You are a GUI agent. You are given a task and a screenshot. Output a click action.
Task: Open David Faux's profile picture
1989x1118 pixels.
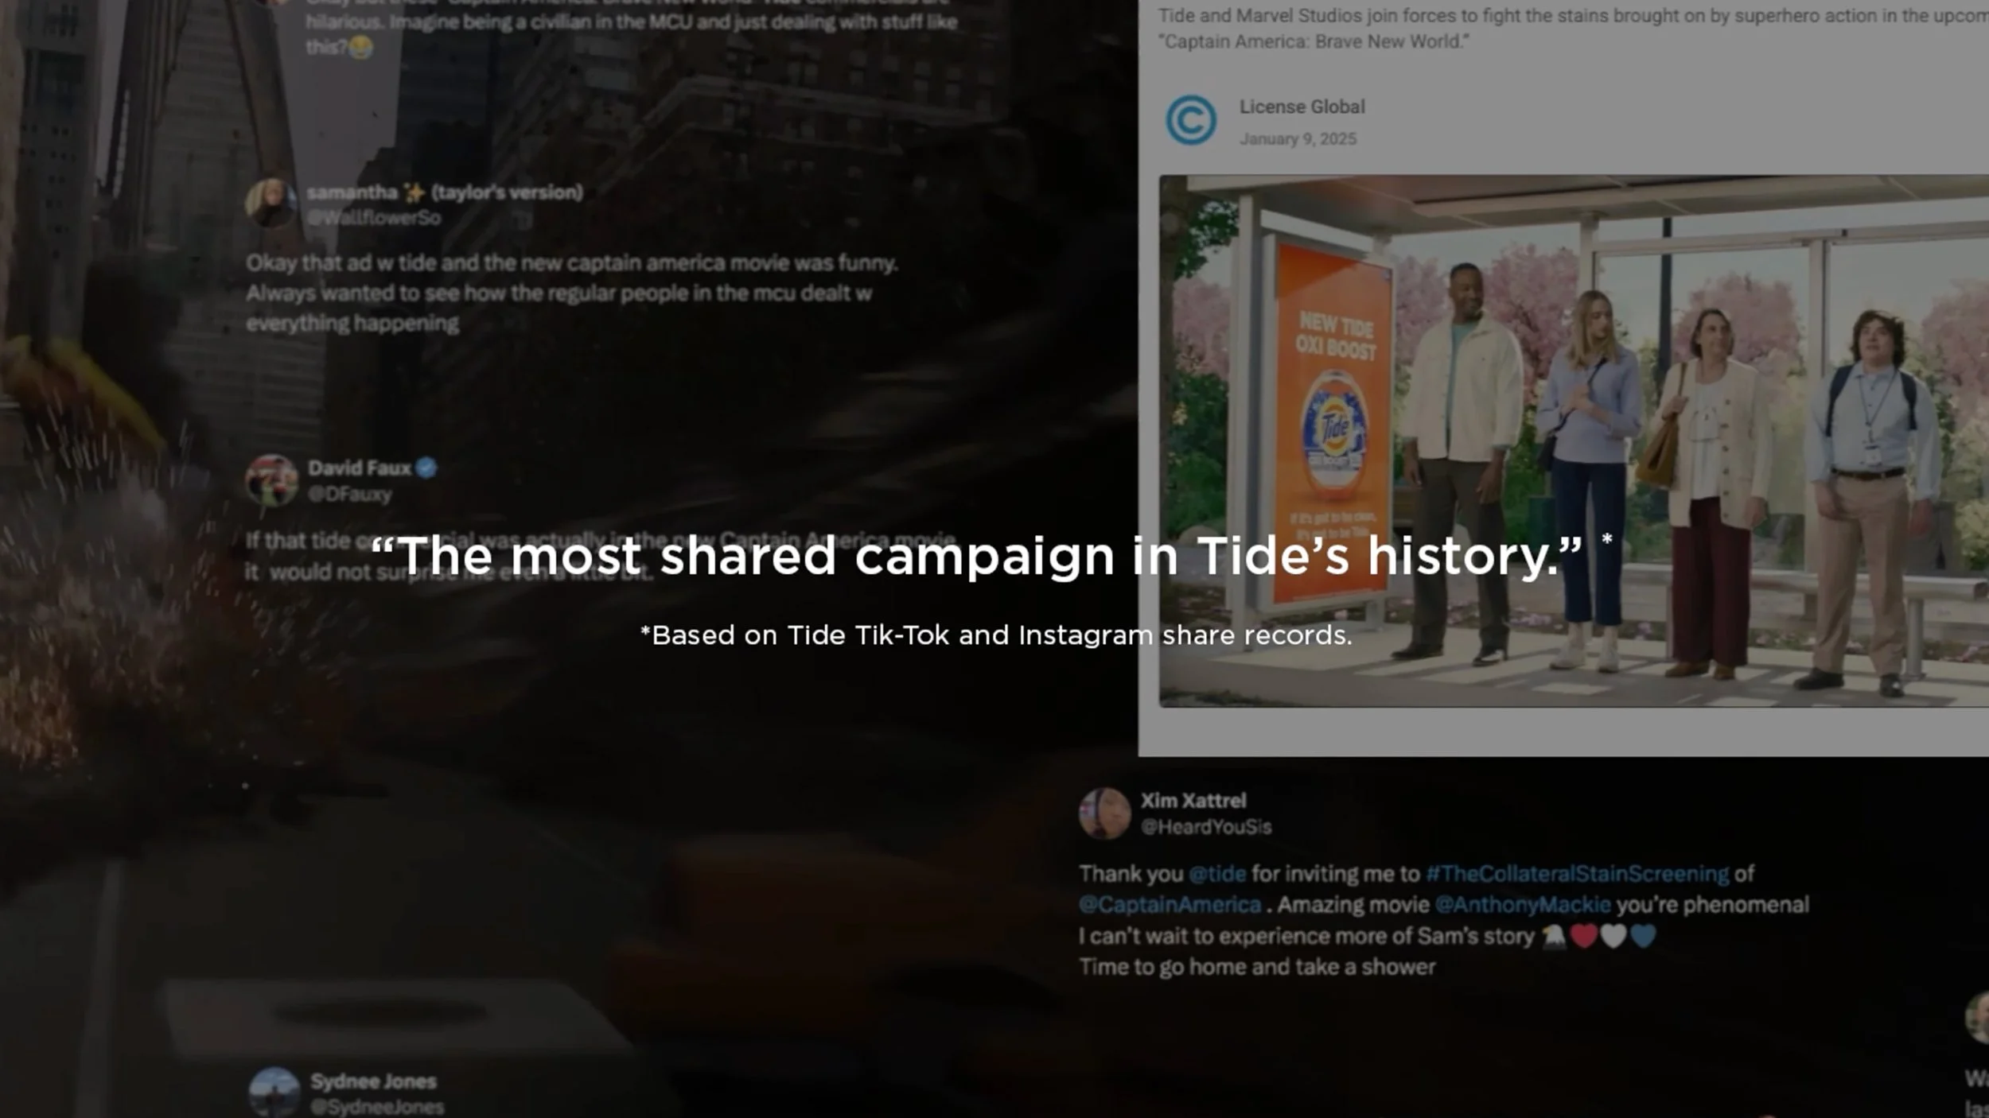click(x=271, y=479)
